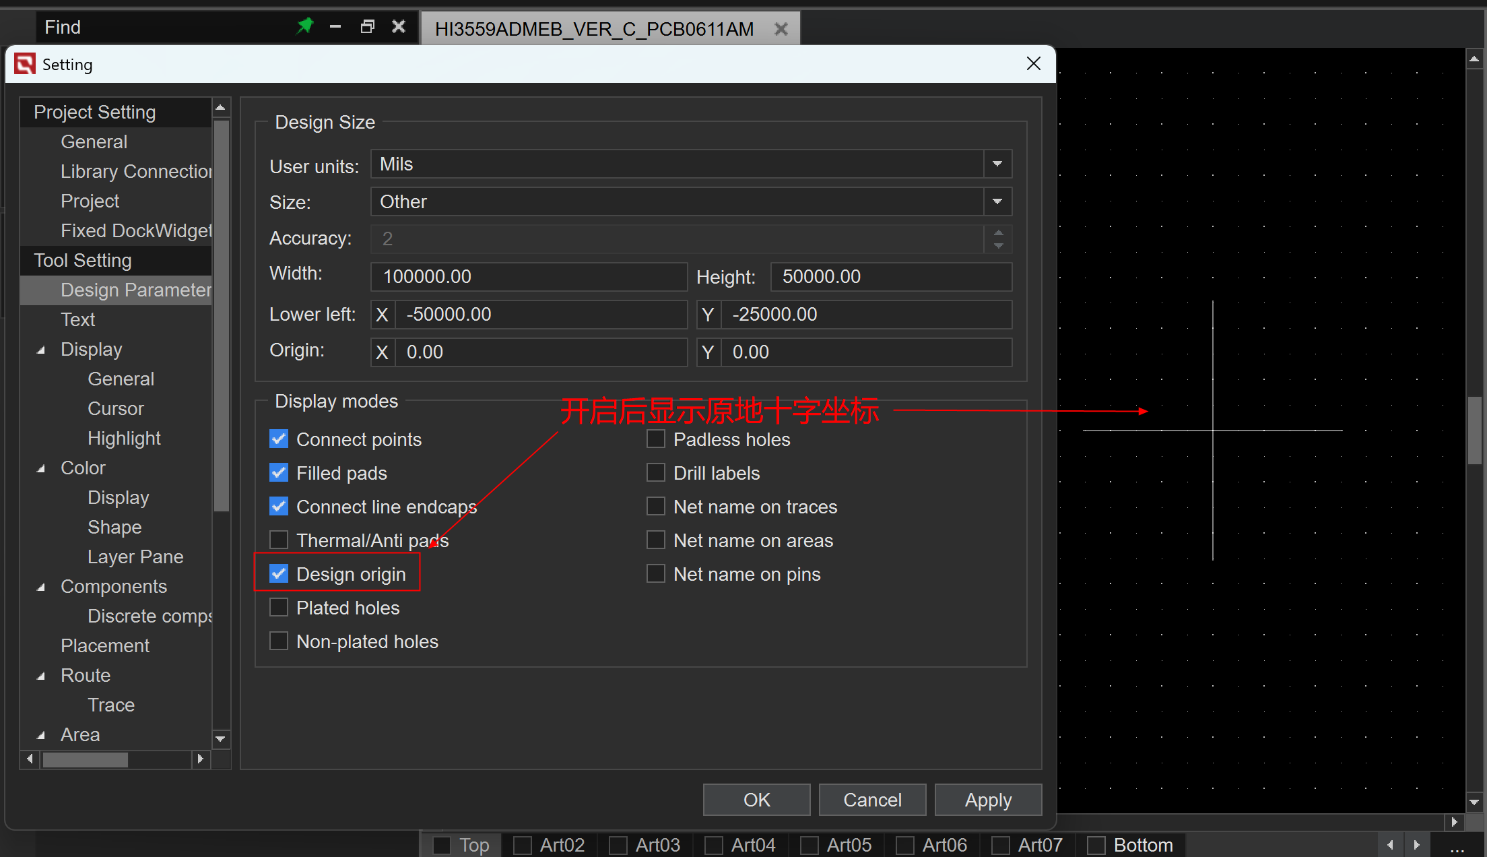The width and height of the screenshot is (1487, 857).
Task: Click the Setting dialog logo icon
Action: 25,64
